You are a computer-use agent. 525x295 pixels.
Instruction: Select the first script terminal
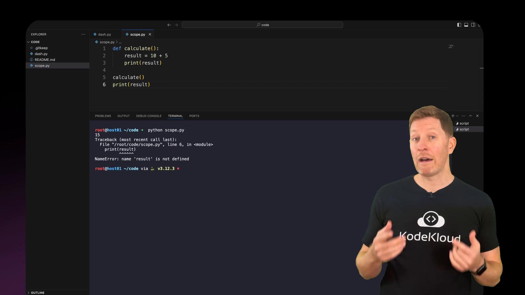[464, 123]
